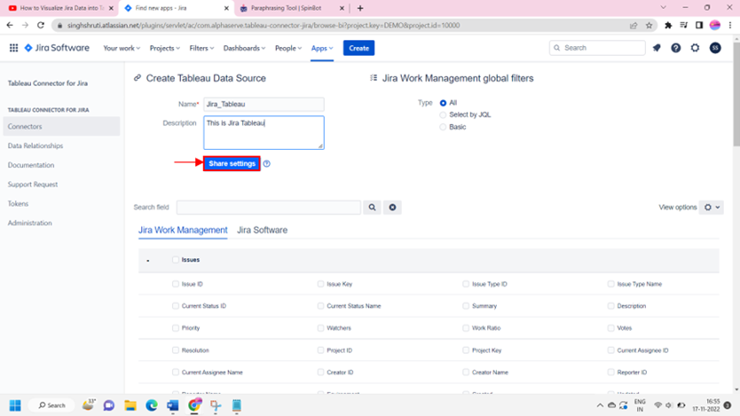Viewport: 740px width, 416px height.
Task: Open the notifications bell icon
Action: [x=657, y=48]
